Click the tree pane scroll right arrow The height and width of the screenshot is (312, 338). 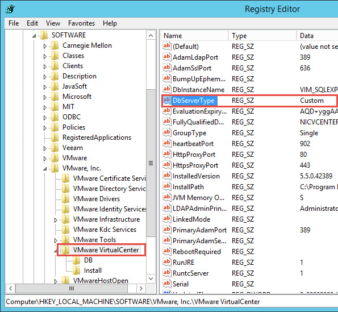(x=141, y=288)
